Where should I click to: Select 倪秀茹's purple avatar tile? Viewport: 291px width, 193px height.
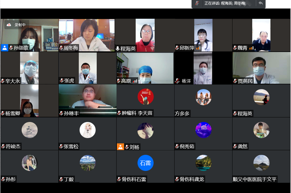(203, 130)
